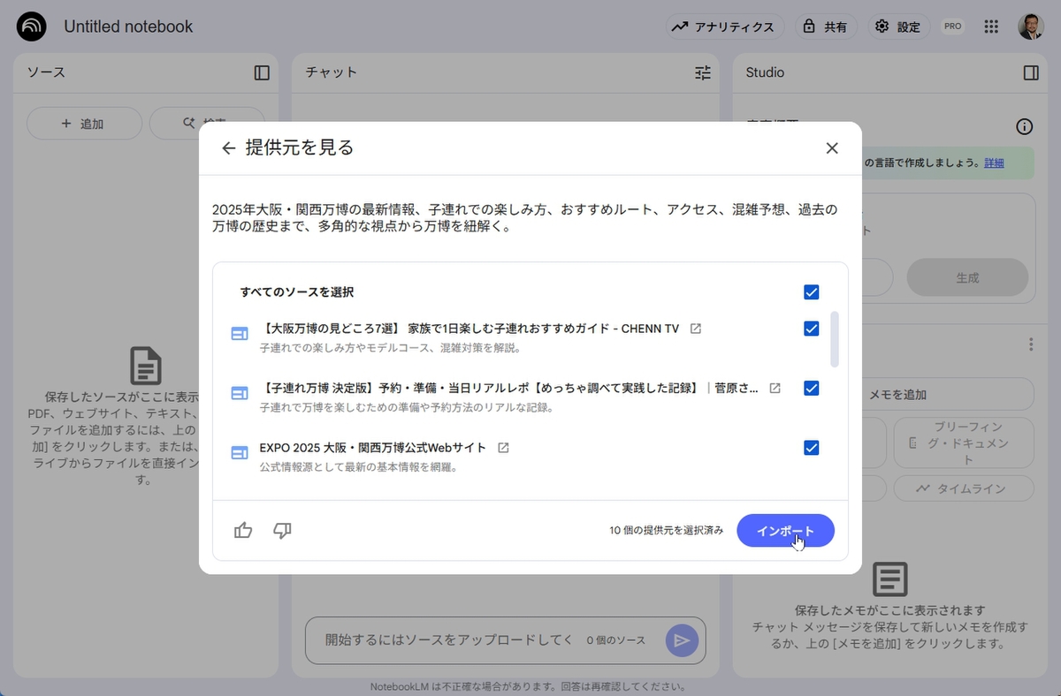This screenshot has width=1061, height=696.
Task: Open EXPO 2025 公式Webサイト external link icon
Action: click(x=503, y=448)
